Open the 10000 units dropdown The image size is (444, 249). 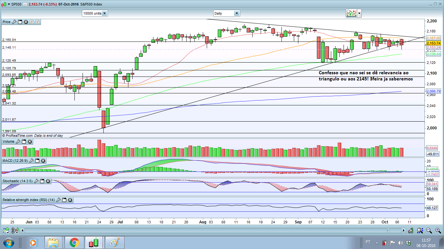(x=95, y=13)
